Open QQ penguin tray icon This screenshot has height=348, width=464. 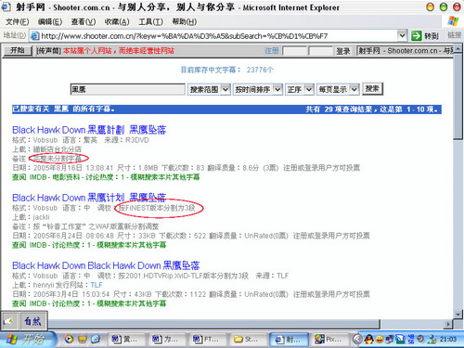pos(368,340)
